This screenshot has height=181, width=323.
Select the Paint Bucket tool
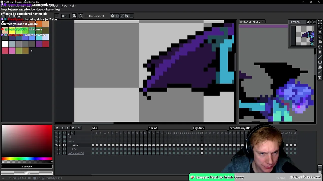[x=320, y=52]
